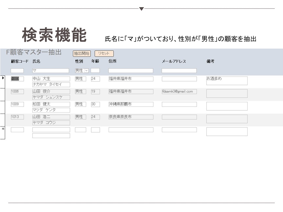Click the 備考 field showing お酒多め
Image resolution: width=283 pixels, height=212 pixels.
tap(227, 81)
